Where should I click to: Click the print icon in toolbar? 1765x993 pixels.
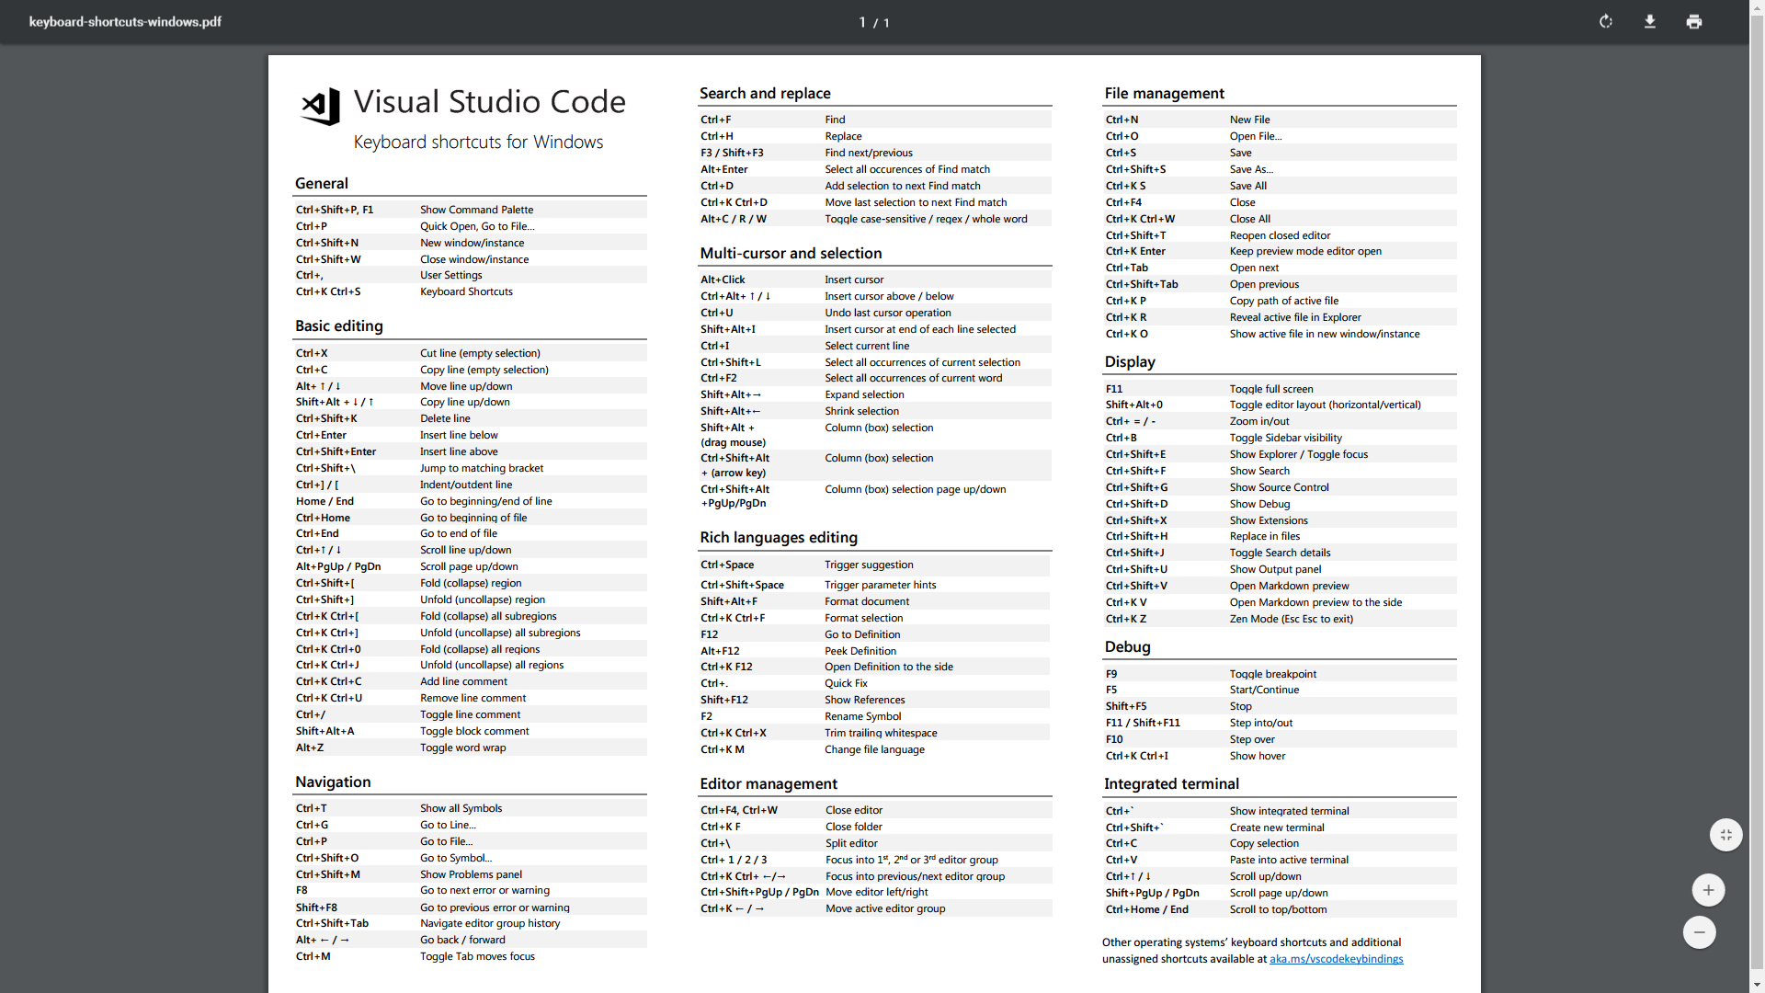(x=1694, y=22)
